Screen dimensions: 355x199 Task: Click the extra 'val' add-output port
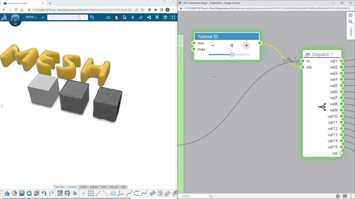point(341,153)
